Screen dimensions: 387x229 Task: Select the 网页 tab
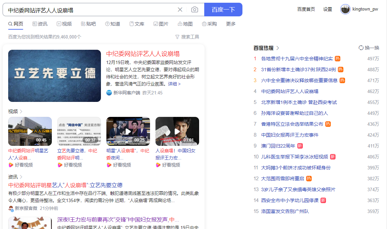coord(16,24)
